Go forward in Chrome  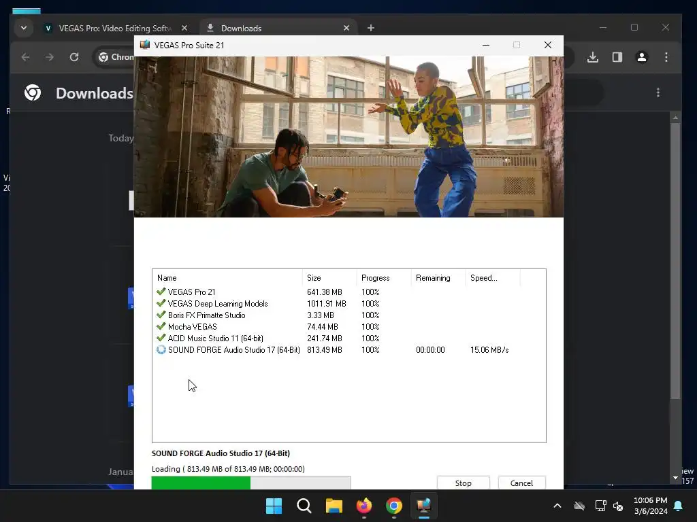(x=49, y=57)
